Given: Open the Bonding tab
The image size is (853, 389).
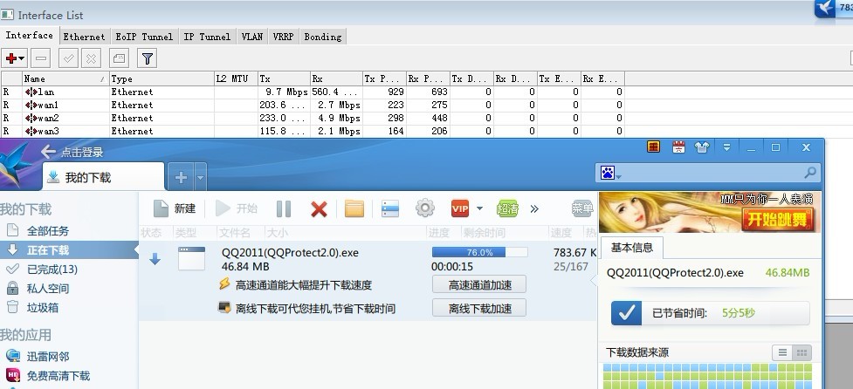Looking at the screenshot, I should 322,37.
